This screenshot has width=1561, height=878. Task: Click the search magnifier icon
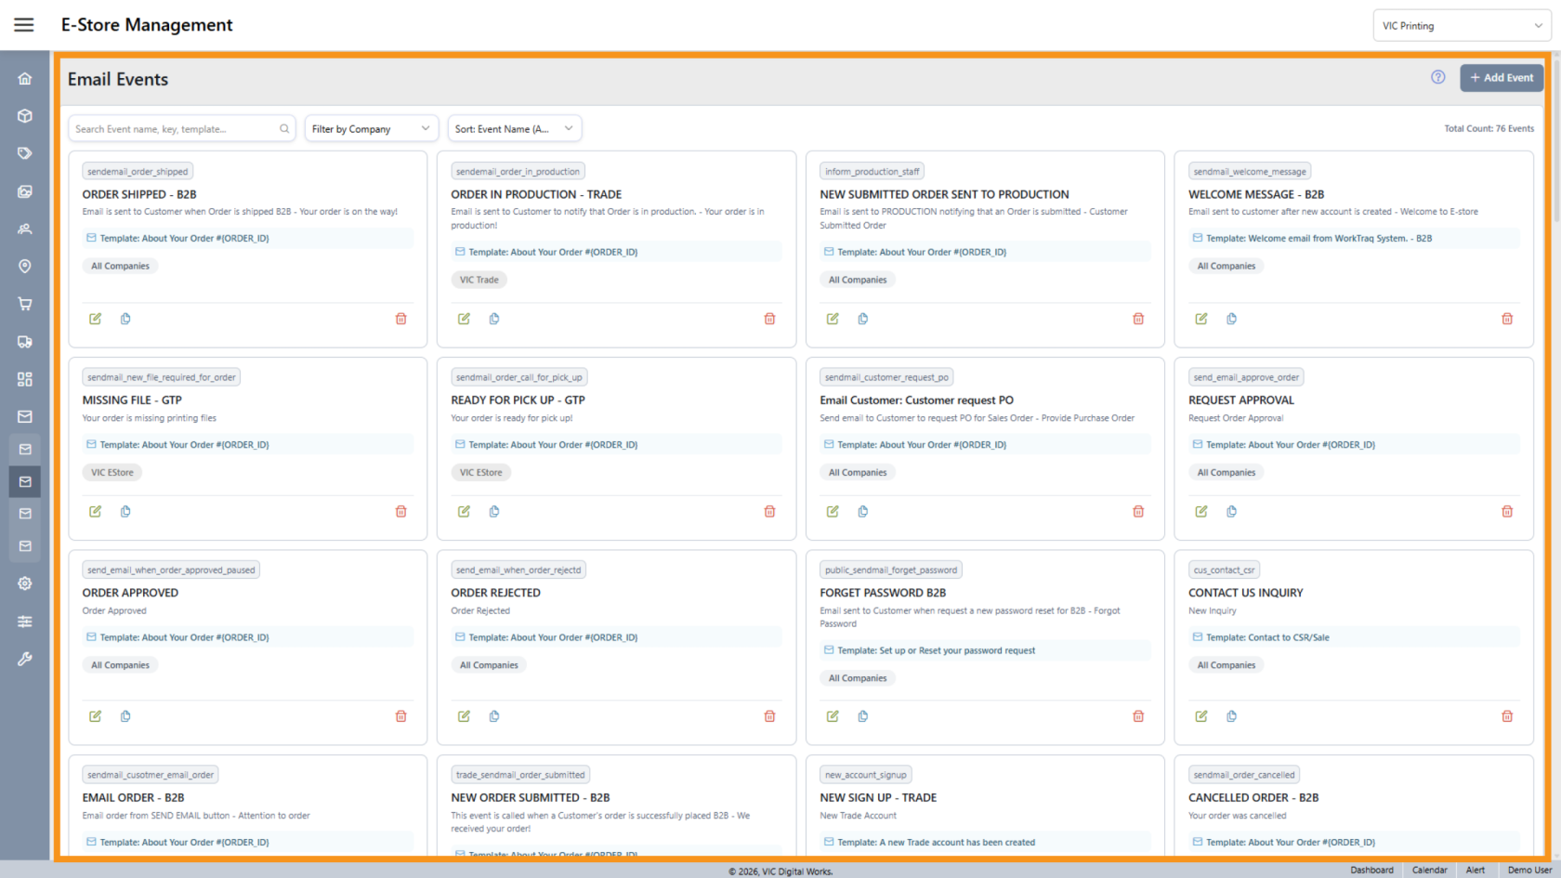[x=284, y=129]
